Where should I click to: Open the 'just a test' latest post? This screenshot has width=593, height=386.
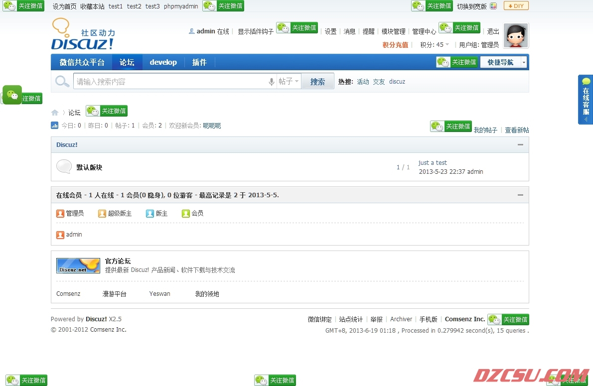tap(433, 162)
